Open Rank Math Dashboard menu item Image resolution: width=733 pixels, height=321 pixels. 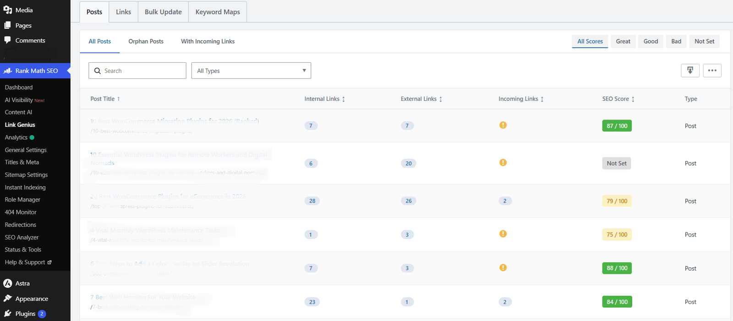click(19, 87)
